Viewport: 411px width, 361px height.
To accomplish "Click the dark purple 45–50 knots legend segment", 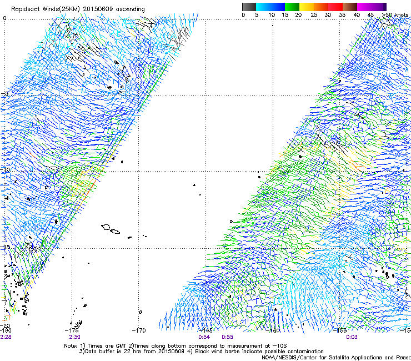I will coord(379,7).
